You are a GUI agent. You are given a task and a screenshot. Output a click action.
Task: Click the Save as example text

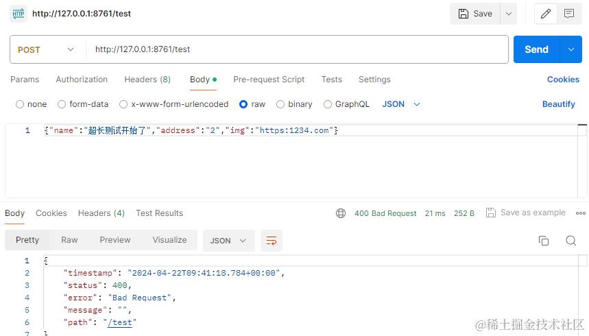coord(533,213)
